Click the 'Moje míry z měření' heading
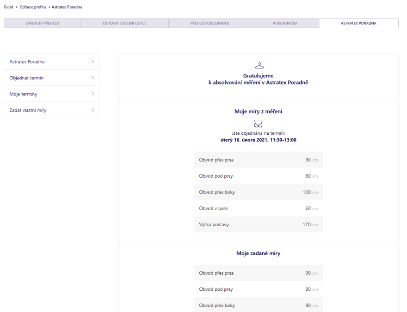This screenshot has height=312, width=407. coord(258,111)
